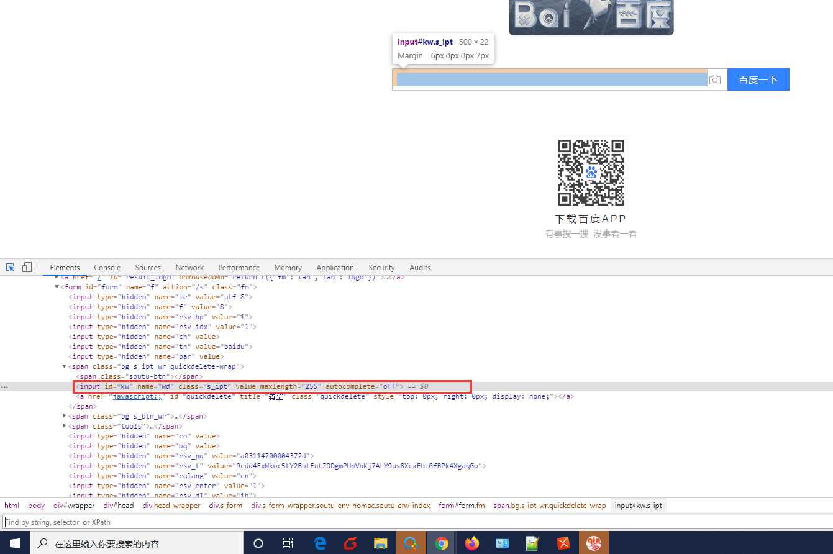The height and width of the screenshot is (554, 833).
Task: Select html in the breadcrumb bar
Action: point(12,506)
